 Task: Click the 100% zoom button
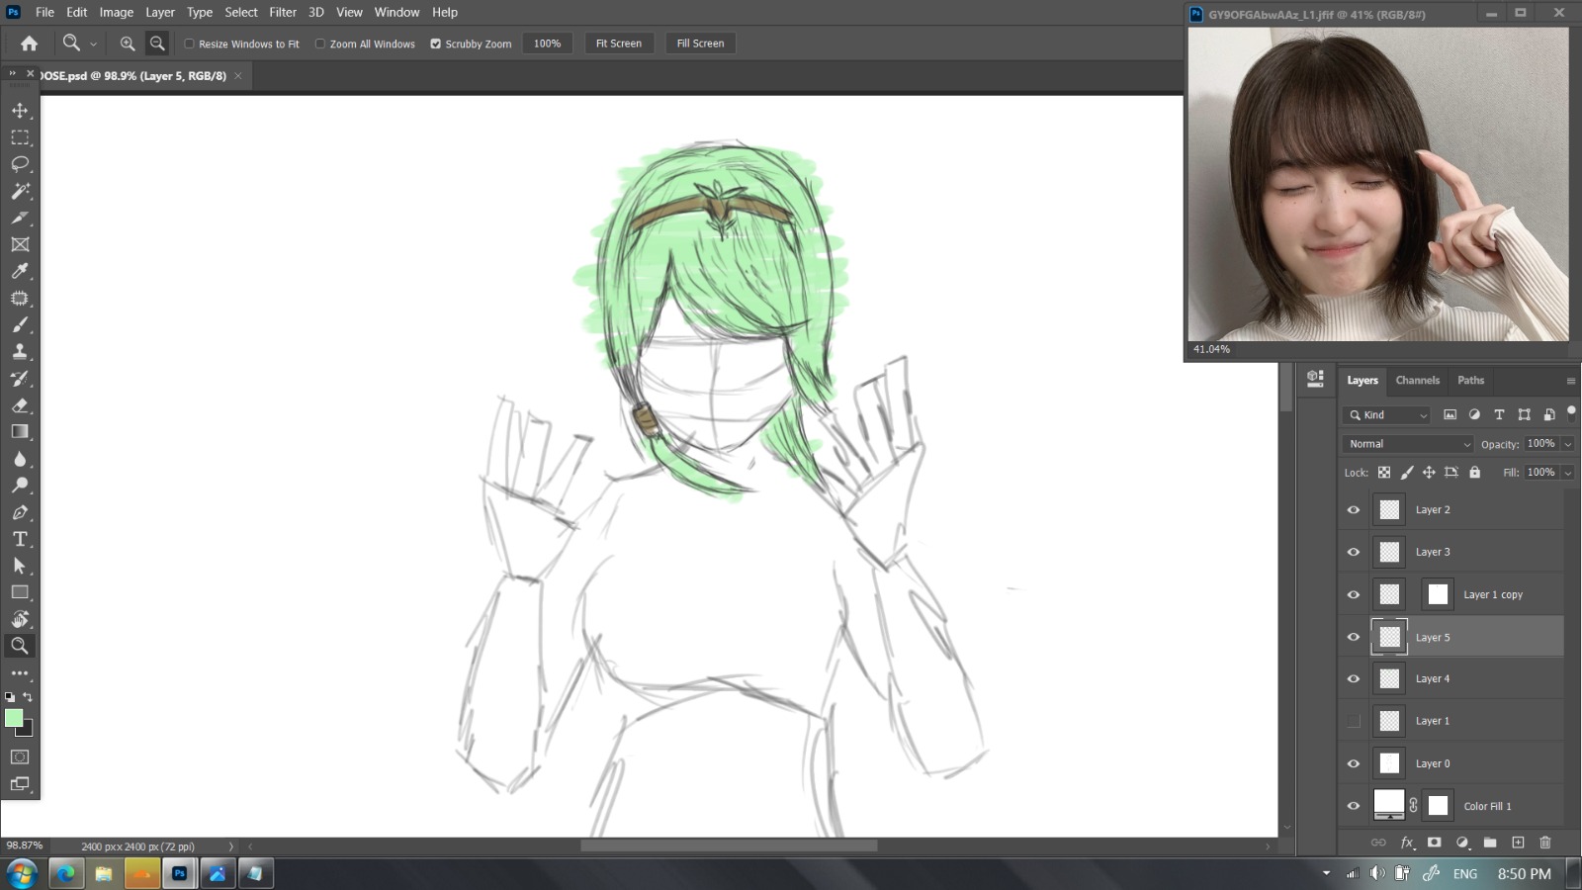coord(547,44)
